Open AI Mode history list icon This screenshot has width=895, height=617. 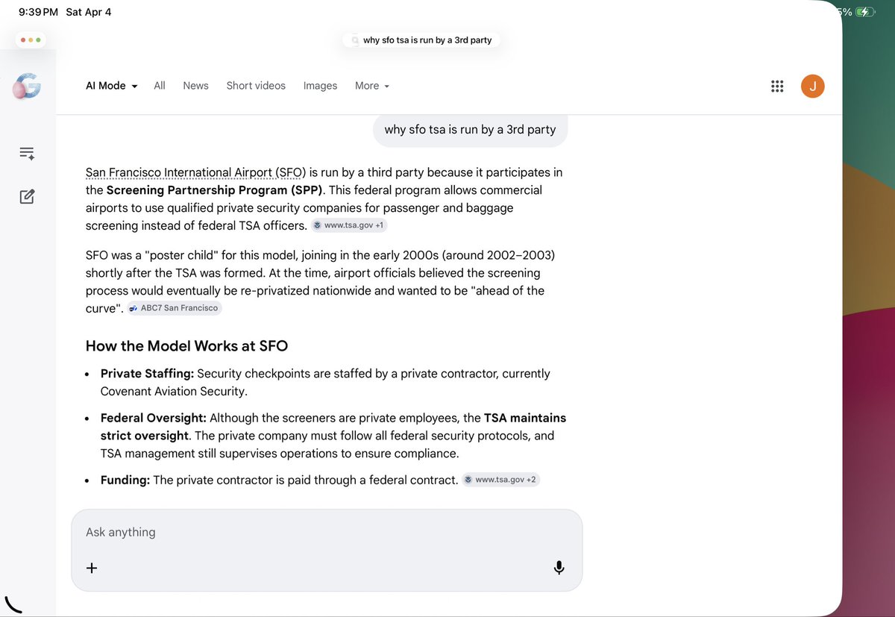27,154
